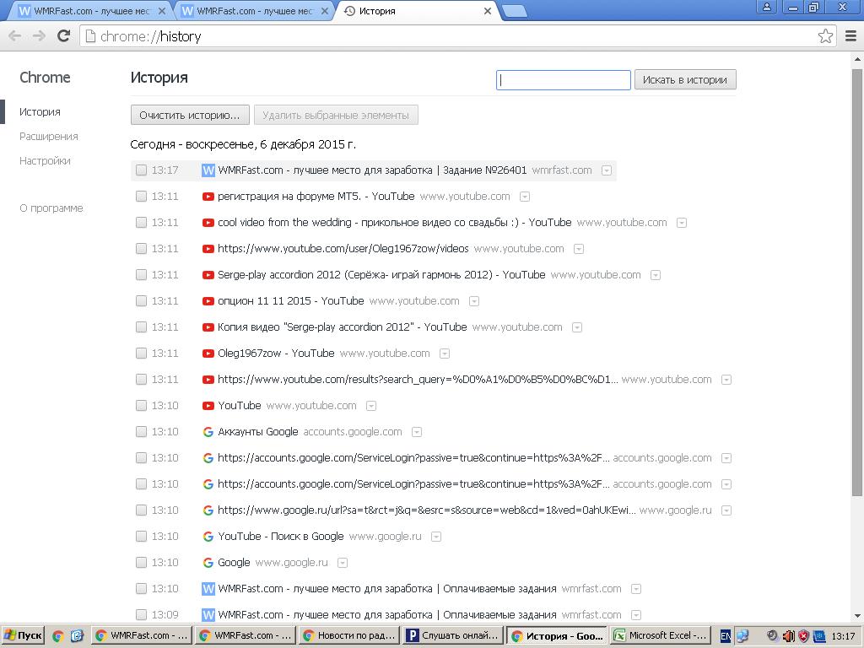Open dropdown arrow for 'Аккаунты Google' entry
Image resolution: width=864 pixels, height=648 pixels.
pos(417,433)
